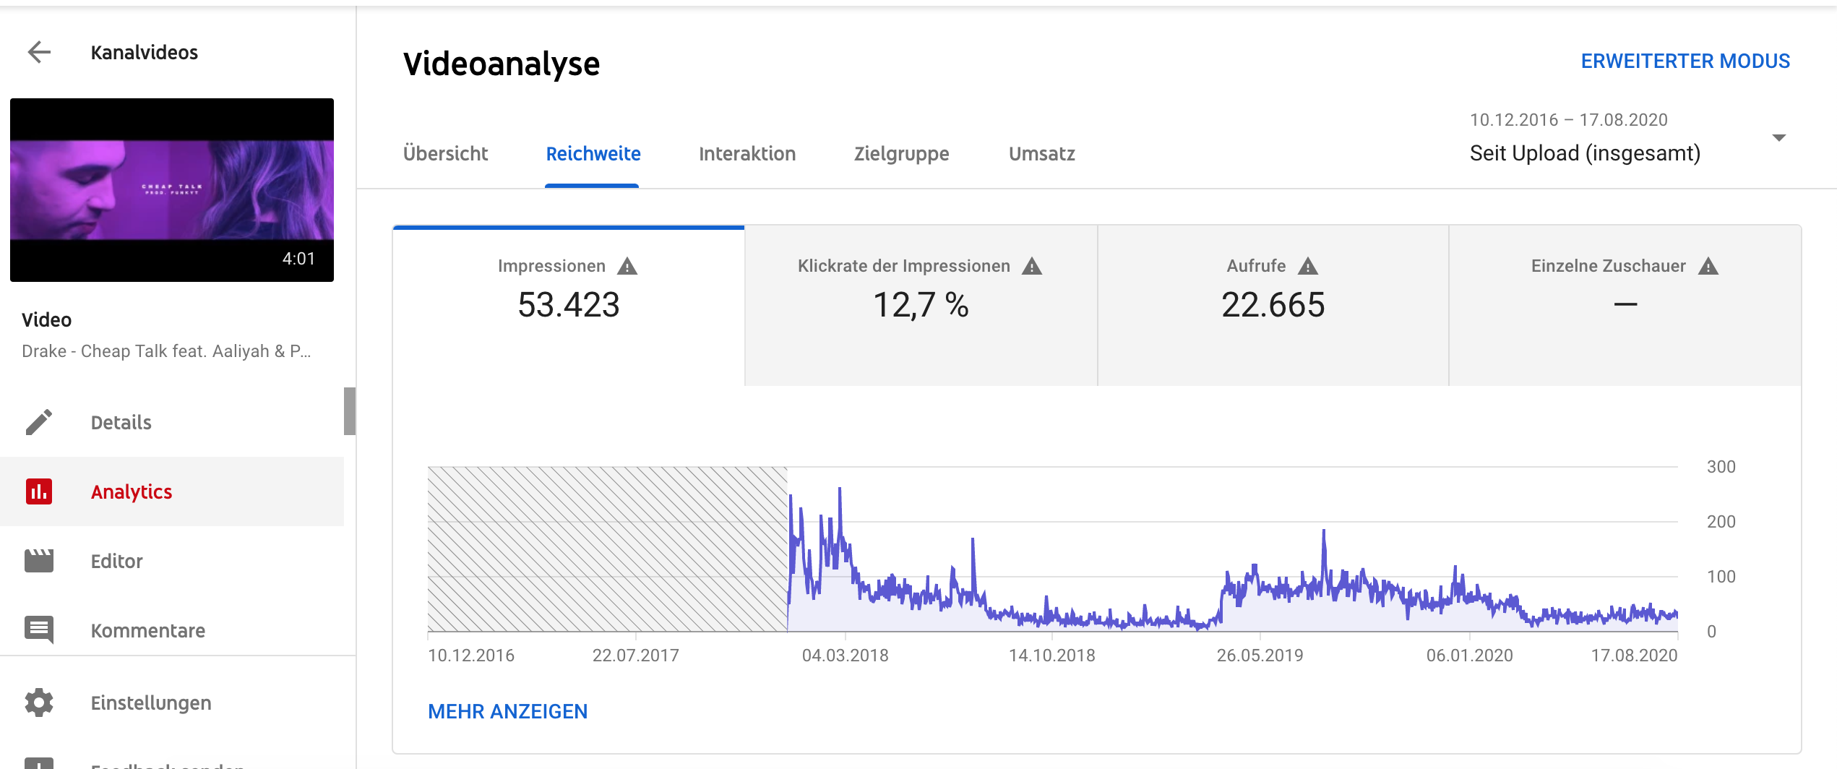Click the warning triangle beside Impressionen
The image size is (1837, 769).
627,266
